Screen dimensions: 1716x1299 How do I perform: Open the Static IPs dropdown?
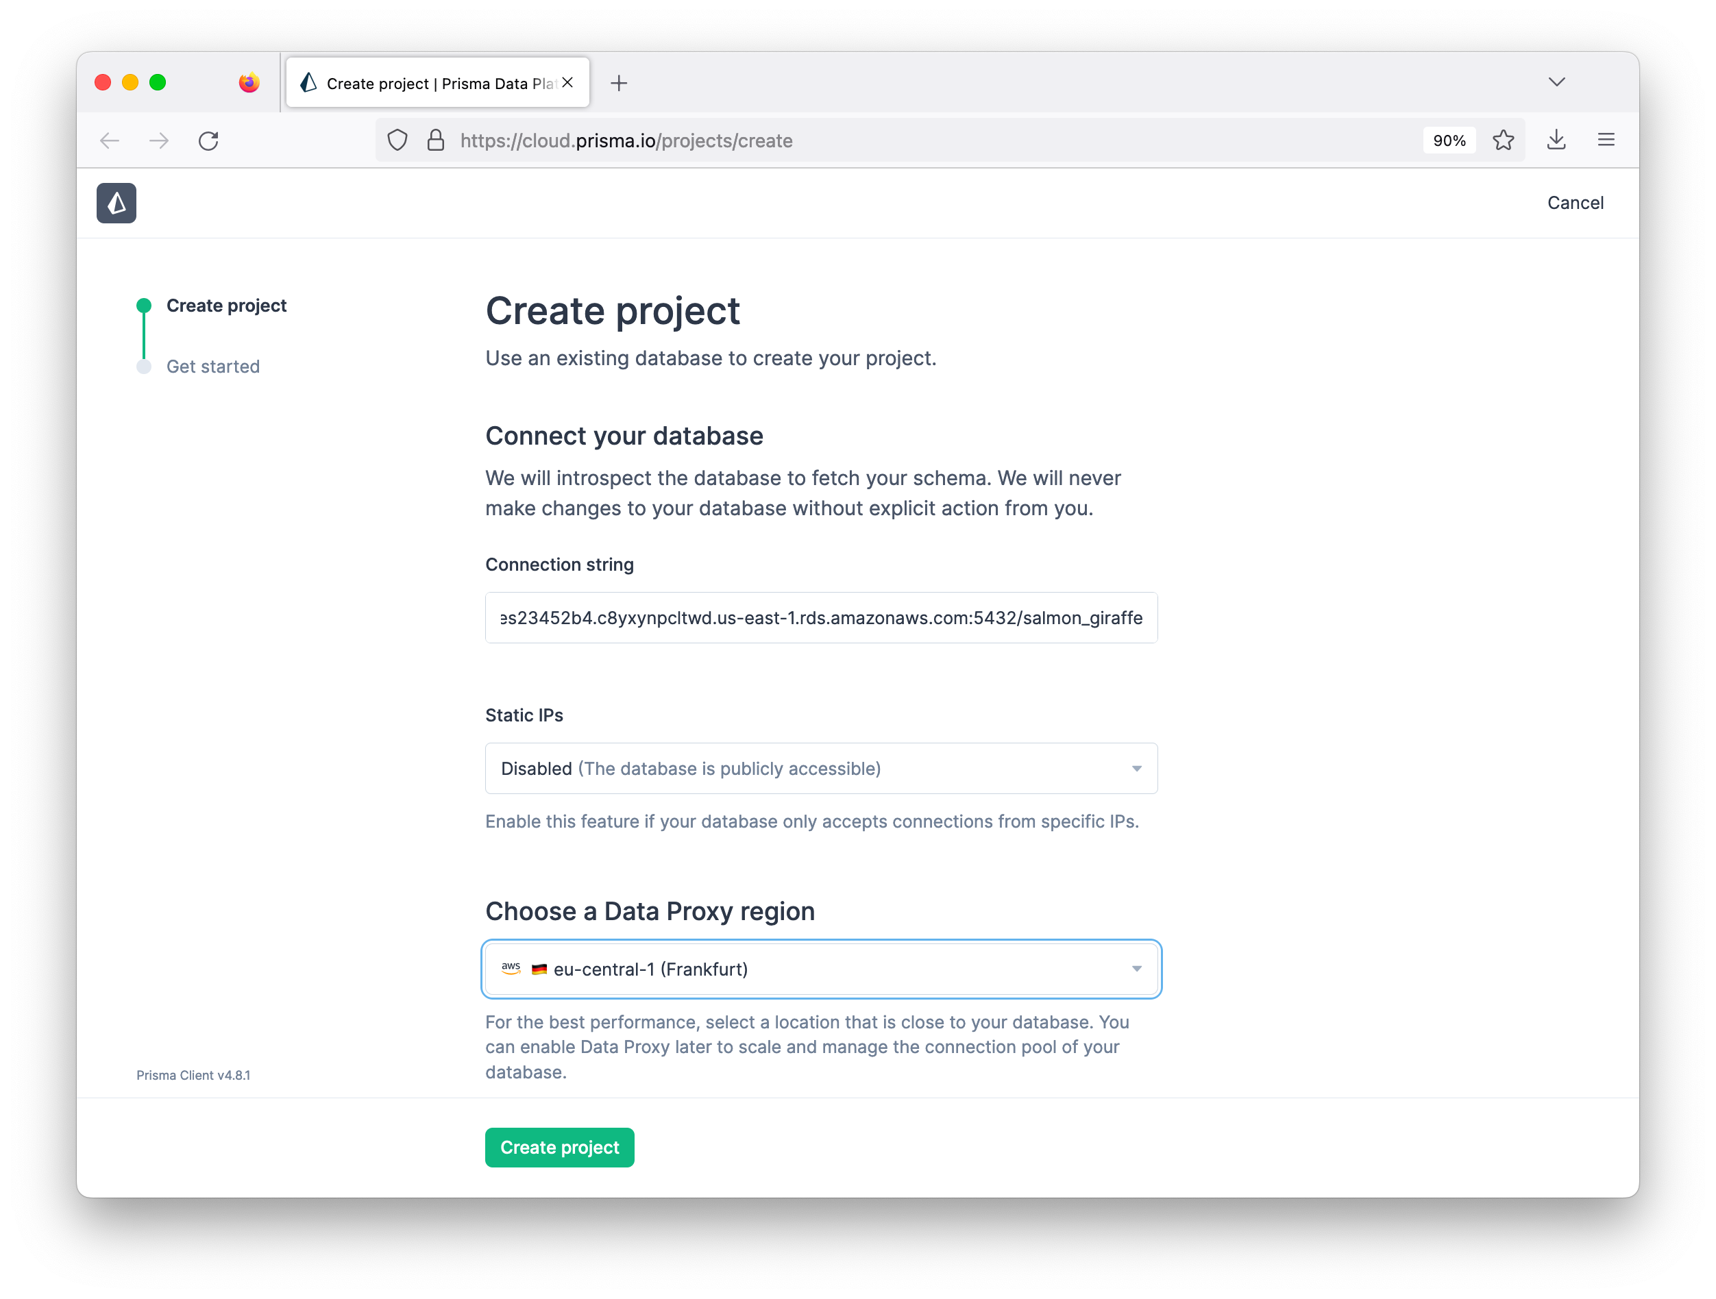[x=821, y=769]
